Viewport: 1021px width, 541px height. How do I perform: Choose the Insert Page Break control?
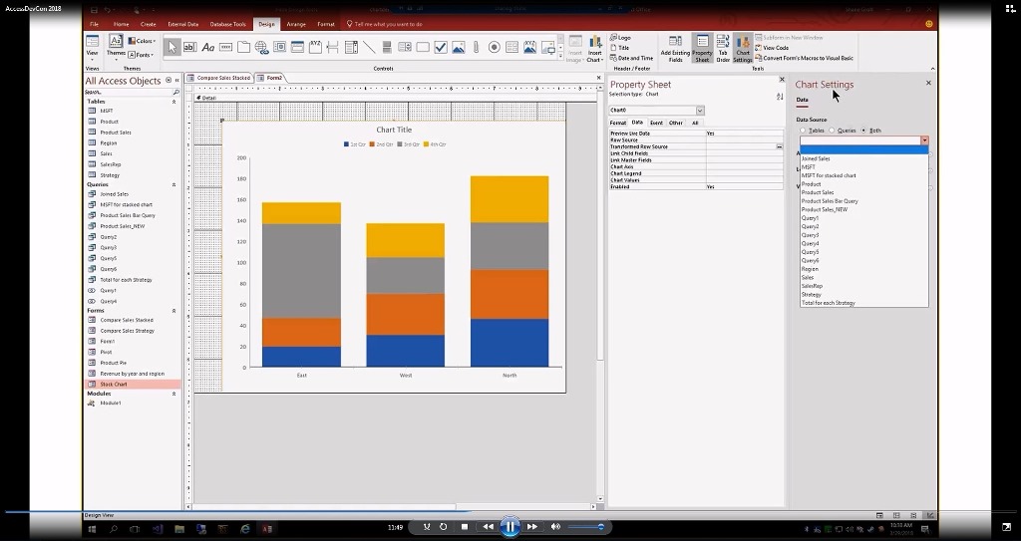point(333,47)
